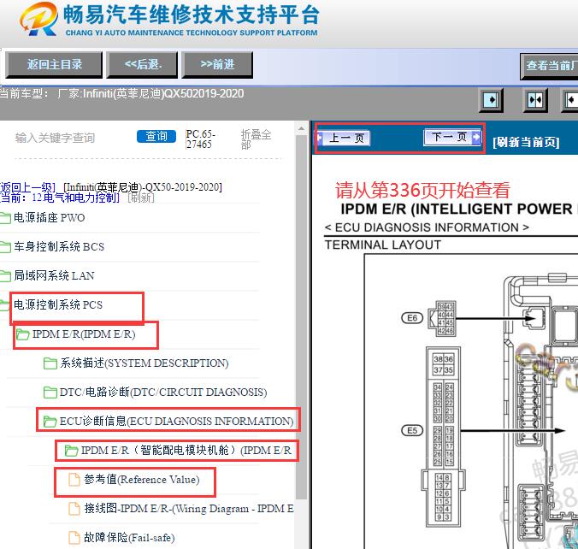The height and width of the screenshot is (549, 578).
Task: Click document icon beside 故障保险(Fail-safe)
Action: [74, 538]
